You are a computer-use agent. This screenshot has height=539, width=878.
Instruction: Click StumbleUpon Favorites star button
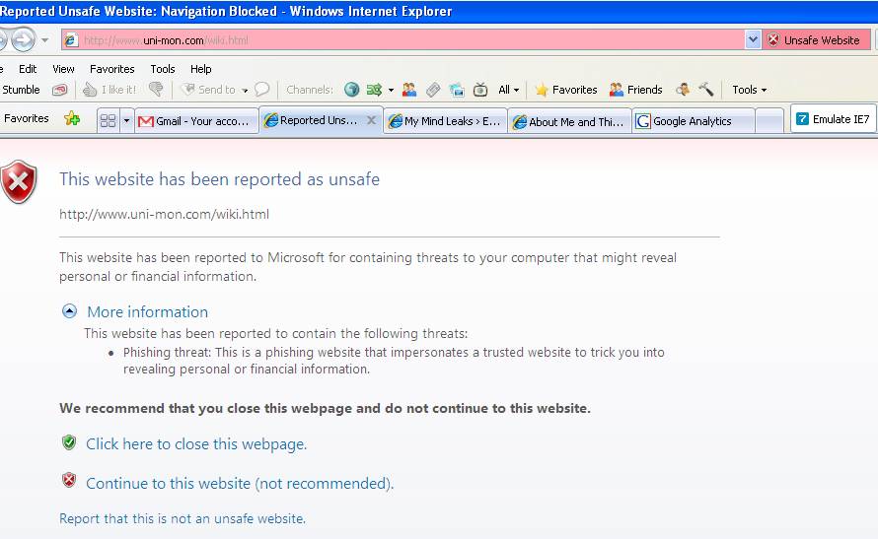tap(565, 90)
